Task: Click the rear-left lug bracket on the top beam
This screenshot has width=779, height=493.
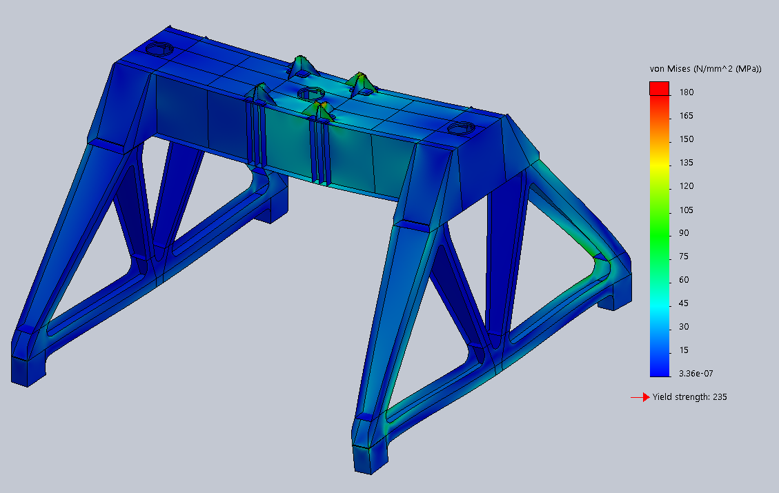Action: [302, 67]
